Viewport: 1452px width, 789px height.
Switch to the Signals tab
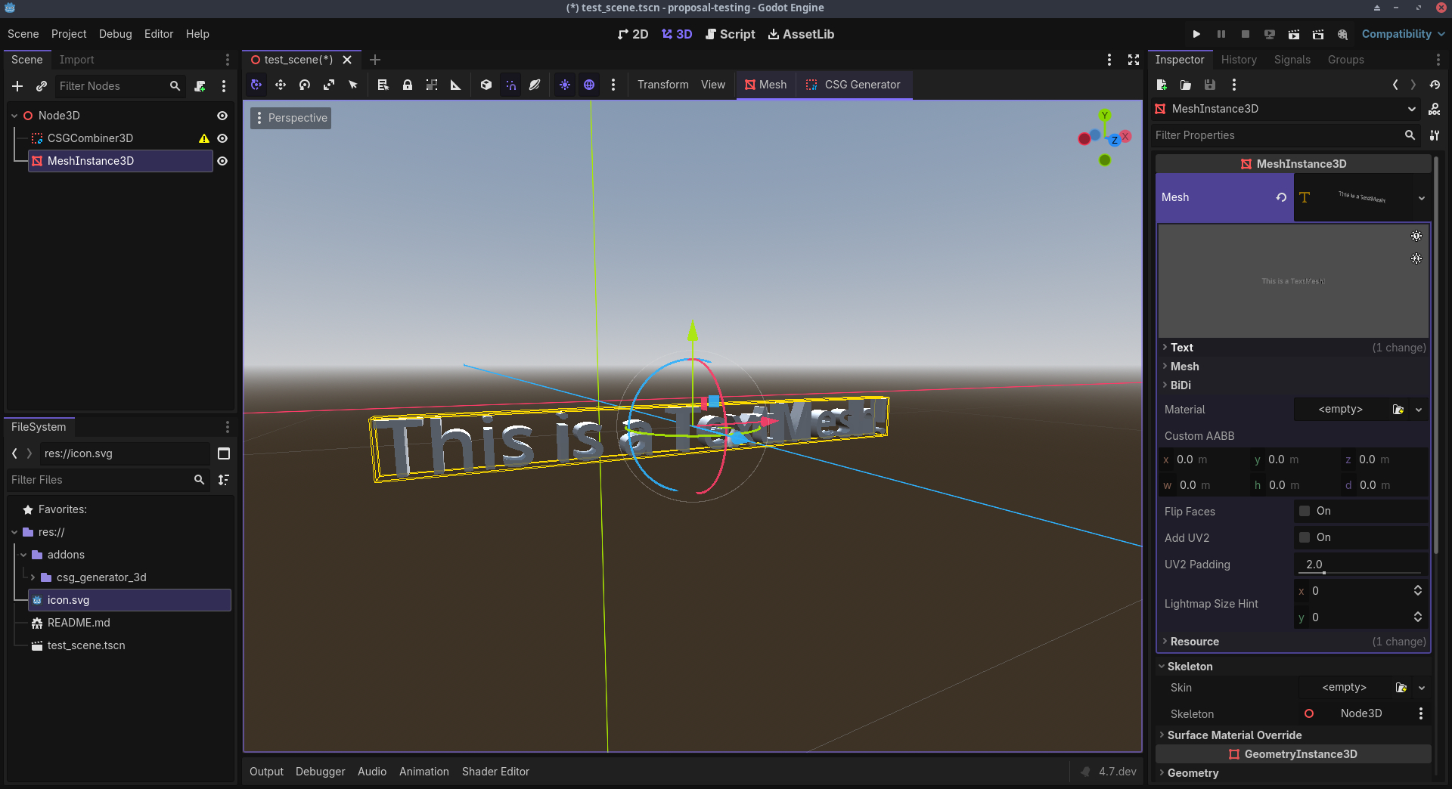(x=1292, y=60)
